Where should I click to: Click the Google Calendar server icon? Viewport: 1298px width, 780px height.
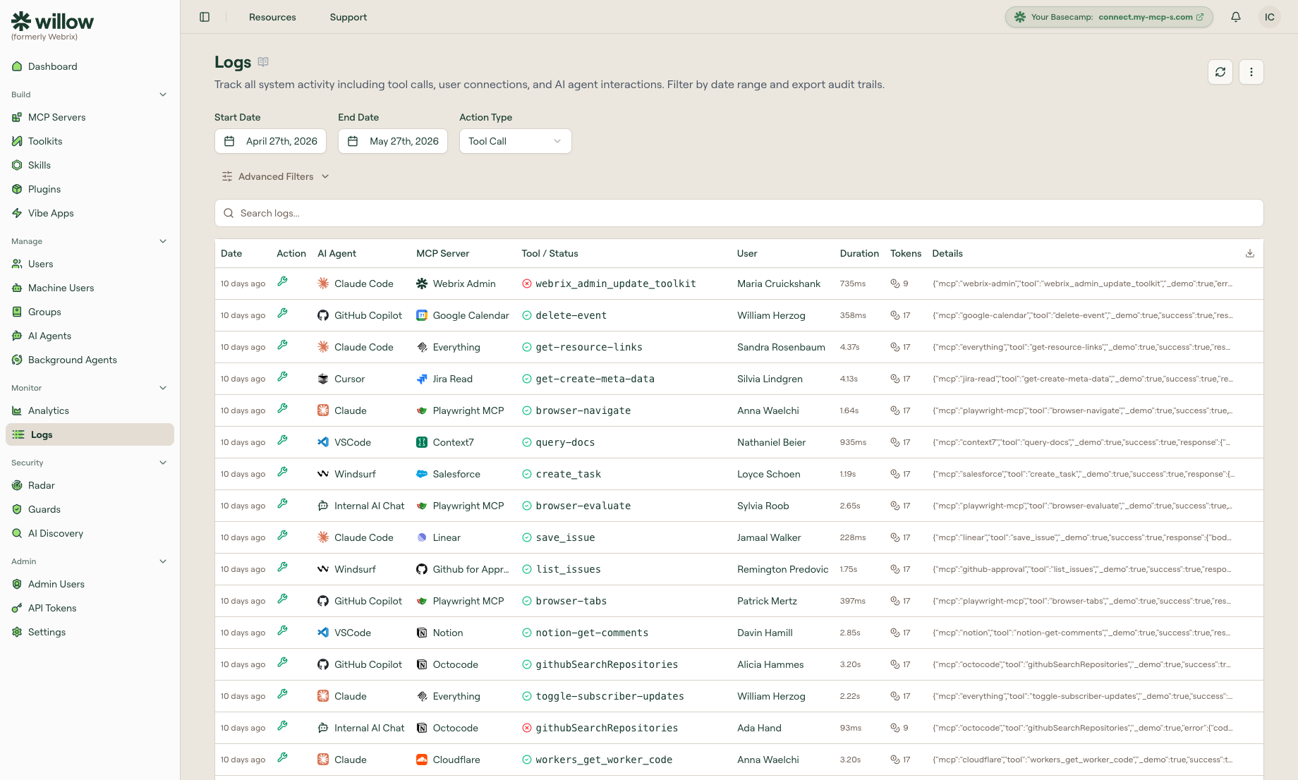pyautogui.click(x=422, y=315)
